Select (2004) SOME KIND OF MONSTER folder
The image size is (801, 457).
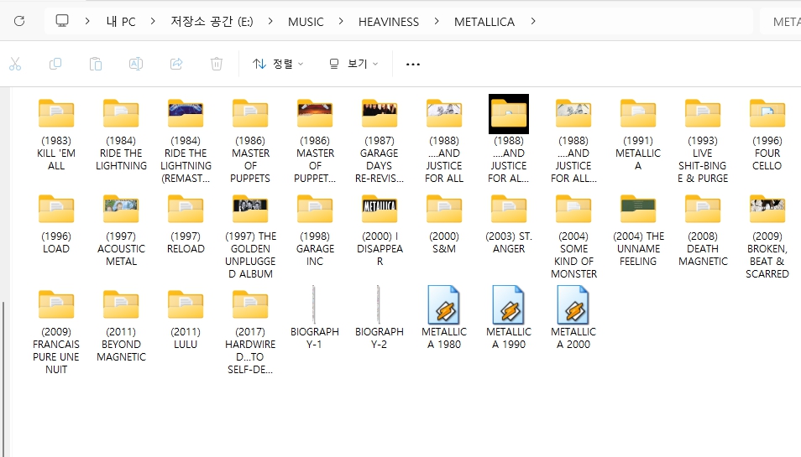(573, 237)
